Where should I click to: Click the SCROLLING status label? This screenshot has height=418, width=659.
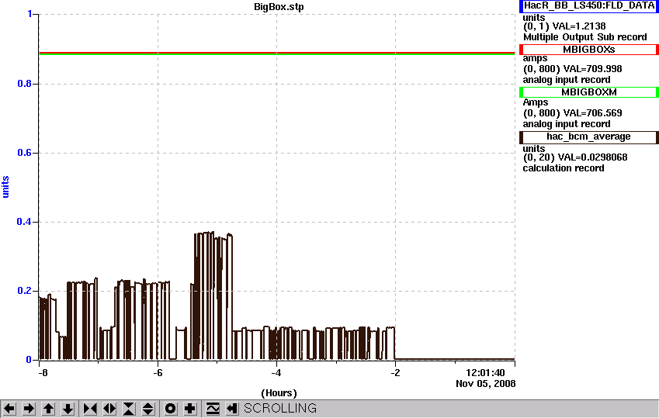pos(280,409)
